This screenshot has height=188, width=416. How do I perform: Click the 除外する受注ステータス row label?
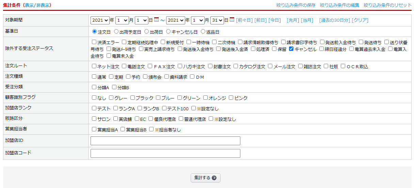pyautogui.click(x=29, y=49)
